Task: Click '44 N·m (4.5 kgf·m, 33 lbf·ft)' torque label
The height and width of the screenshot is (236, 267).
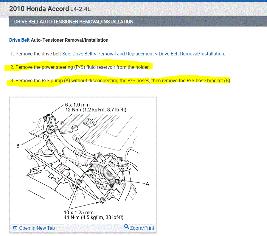Action: [94, 218]
